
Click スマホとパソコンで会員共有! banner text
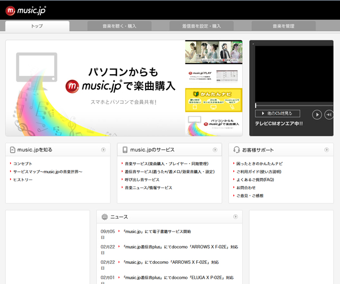123,102
